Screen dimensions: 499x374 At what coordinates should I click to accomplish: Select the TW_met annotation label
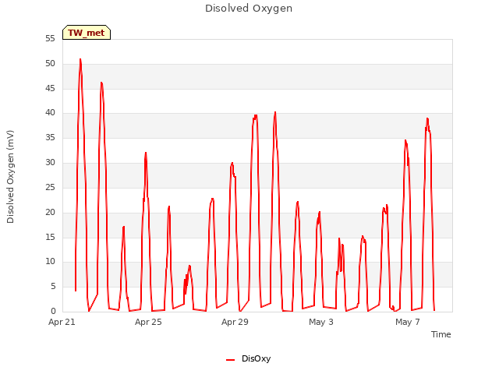87,33
